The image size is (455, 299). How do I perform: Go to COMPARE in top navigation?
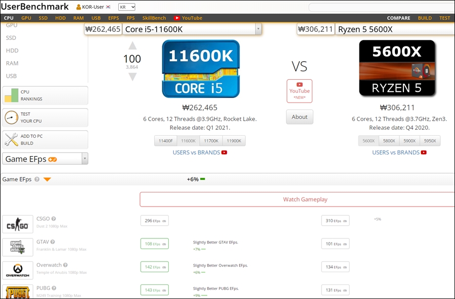[x=398, y=18]
